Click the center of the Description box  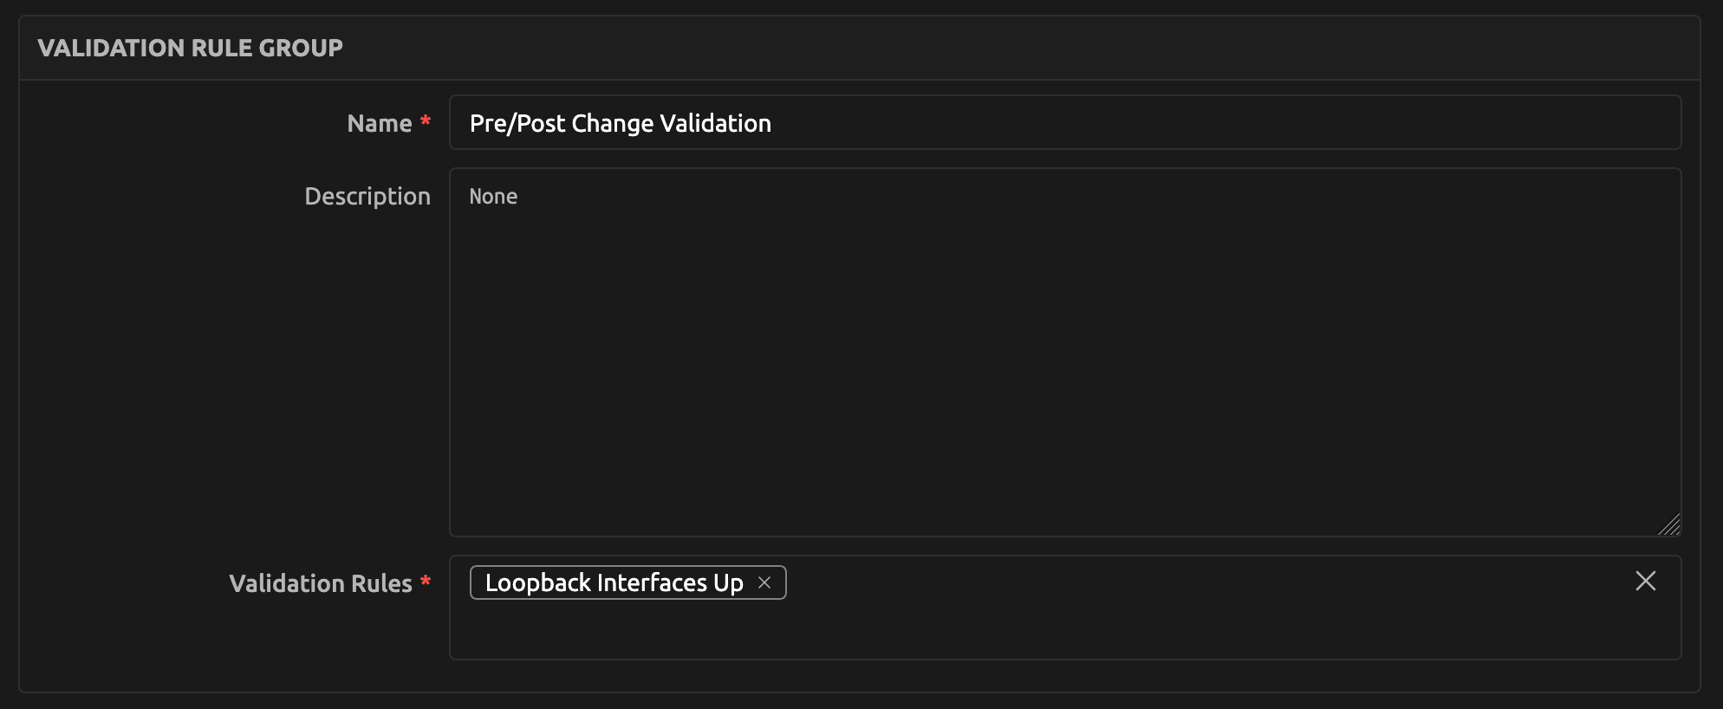coord(1064,352)
